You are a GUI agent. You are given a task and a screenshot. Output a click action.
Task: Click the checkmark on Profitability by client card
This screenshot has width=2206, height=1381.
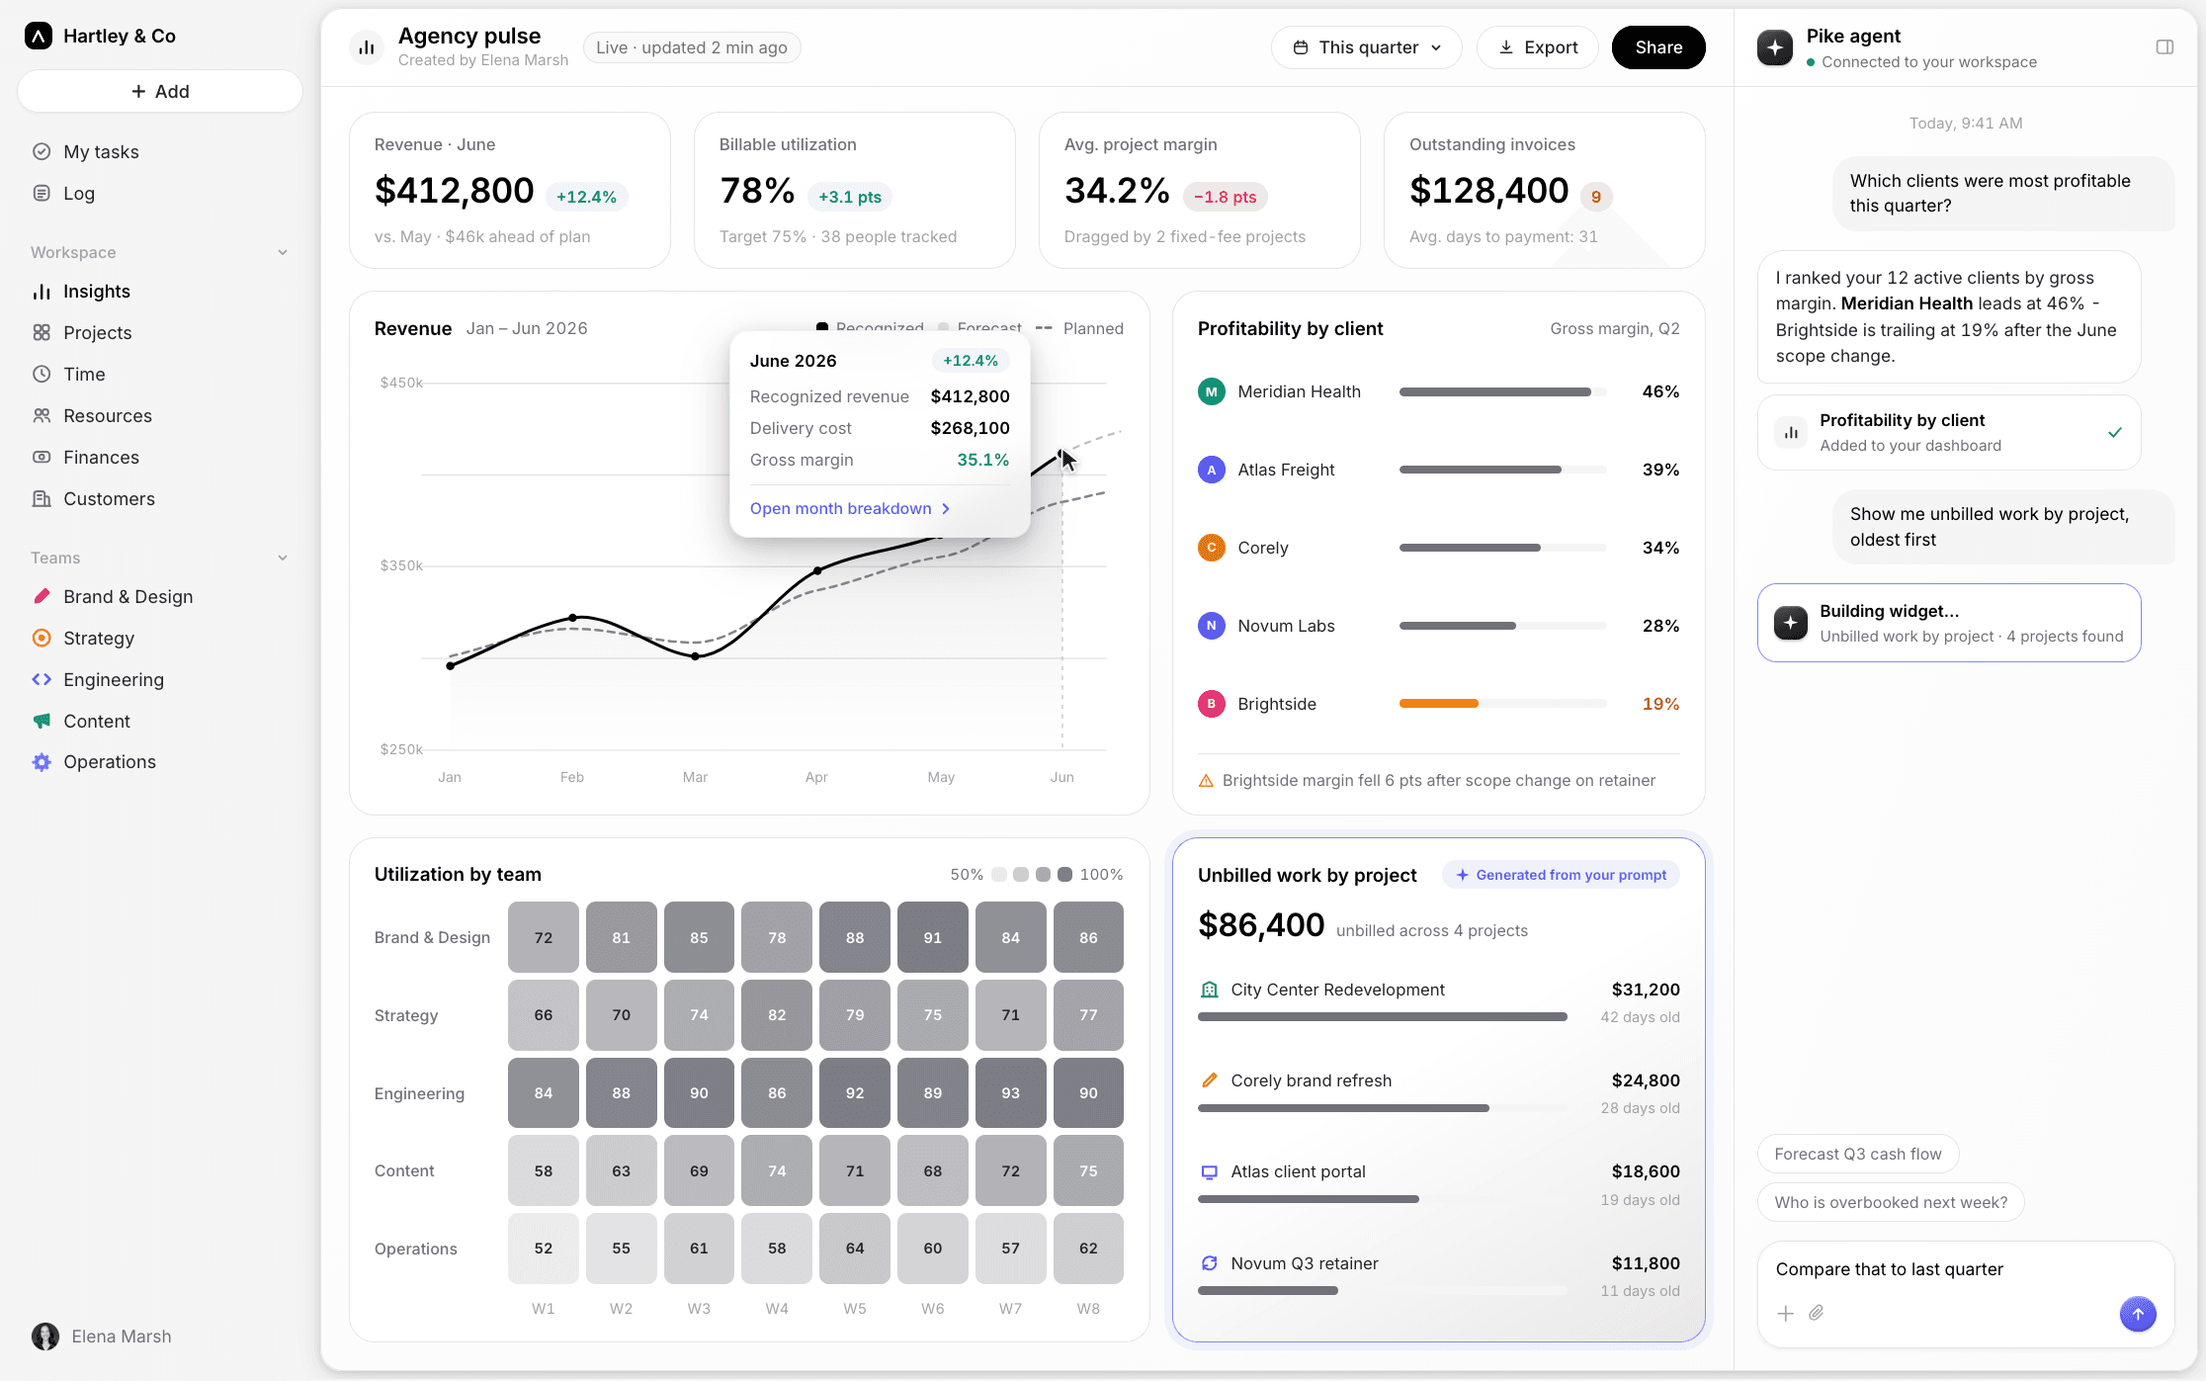pos(2115,432)
